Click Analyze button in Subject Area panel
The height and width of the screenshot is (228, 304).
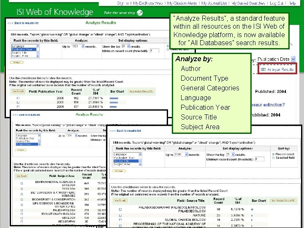tap(21, 150)
